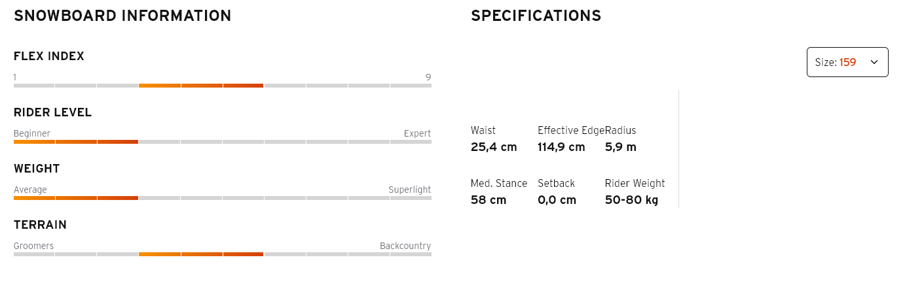Viewport: 905px width, 283px height.
Task: Click the chevron arrow in the Size selector
Action: point(874,62)
